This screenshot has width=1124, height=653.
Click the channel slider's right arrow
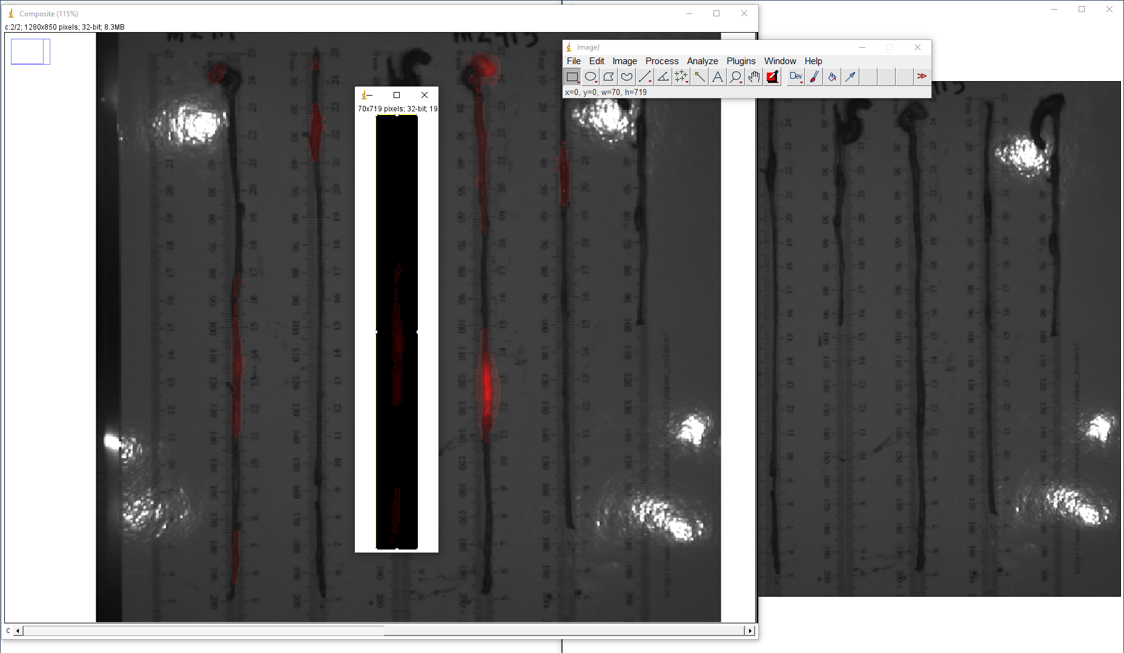[x=750, y=631]
